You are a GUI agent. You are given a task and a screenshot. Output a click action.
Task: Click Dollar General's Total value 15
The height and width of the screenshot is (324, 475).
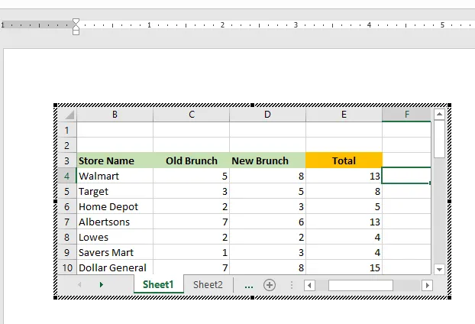(344, 267)
